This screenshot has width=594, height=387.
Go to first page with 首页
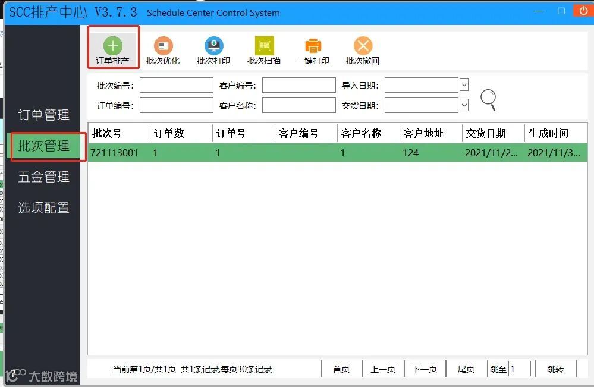(x=342, y=369)
